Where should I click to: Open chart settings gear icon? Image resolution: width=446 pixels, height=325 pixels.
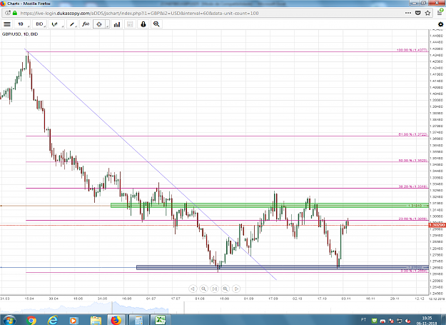(440, 24)
